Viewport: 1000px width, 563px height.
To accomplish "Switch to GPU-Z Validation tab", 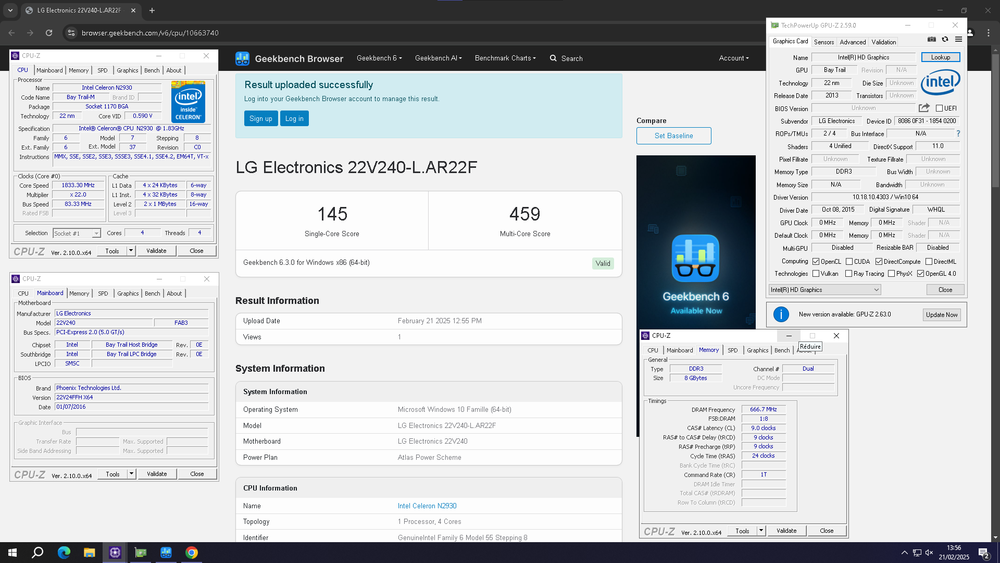I will pyautogui.click(x=884, y=42).
